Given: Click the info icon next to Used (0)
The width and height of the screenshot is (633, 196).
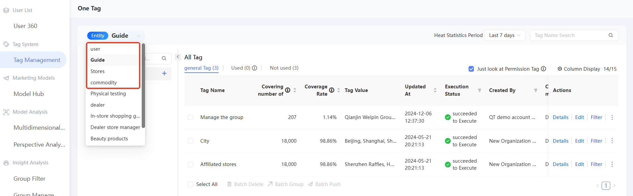Looking at the screenshot, I should point(255,68).
